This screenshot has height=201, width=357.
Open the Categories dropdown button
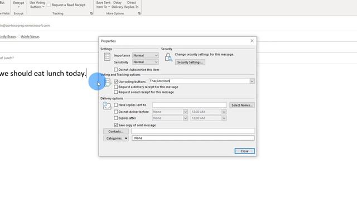[x=115, y=138]
